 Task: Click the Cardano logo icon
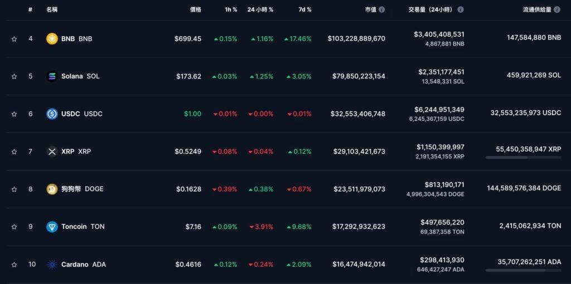click(52, 265)
